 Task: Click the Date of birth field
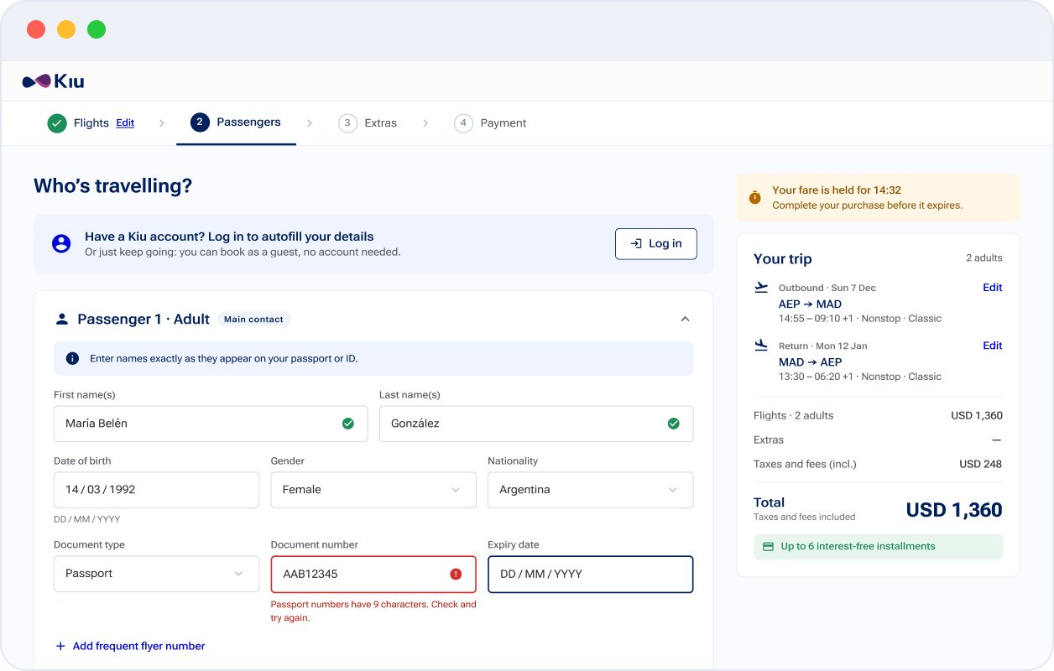click(x=156, y=490)
